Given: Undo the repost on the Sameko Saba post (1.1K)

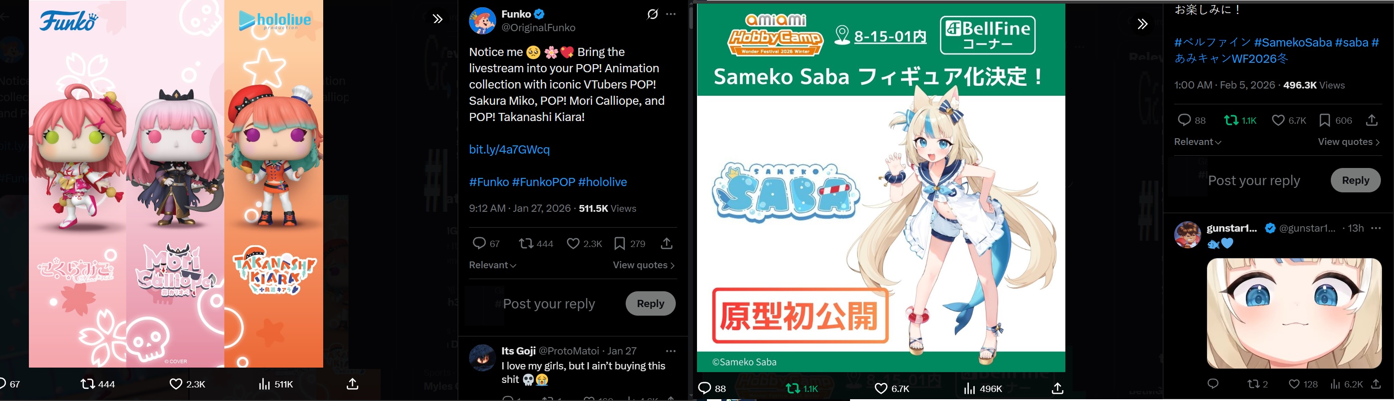Looking at the screenshot, I should (1241, 120).
